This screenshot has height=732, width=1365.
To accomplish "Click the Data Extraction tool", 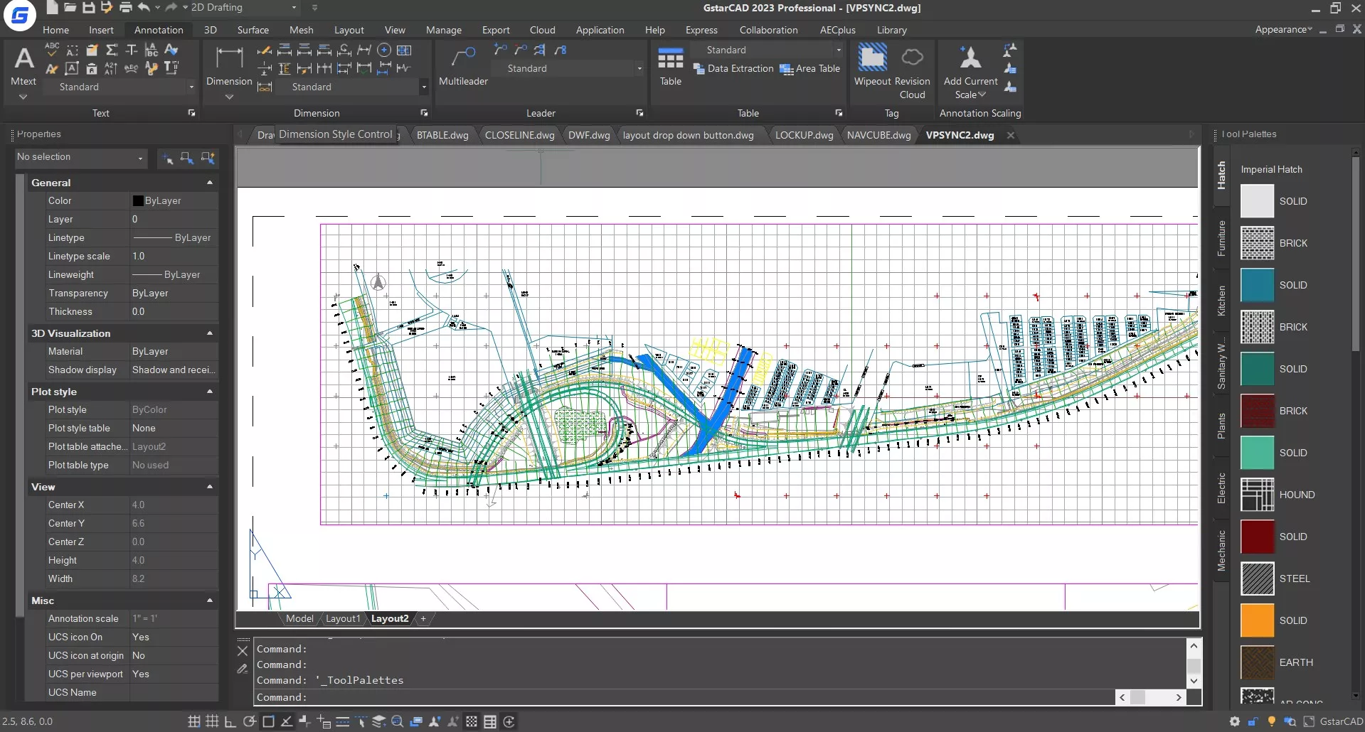I will point(733,69).
